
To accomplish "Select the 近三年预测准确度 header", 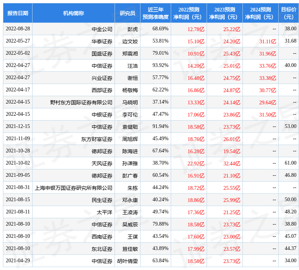I will click(x=155, y=13).
